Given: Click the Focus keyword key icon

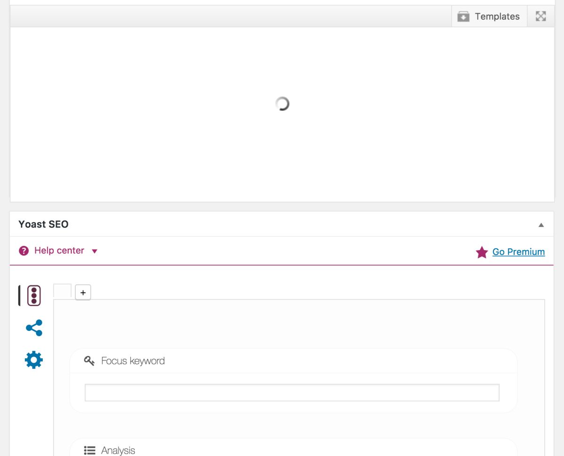Looking at the screenshot, I should coord(89,361).
